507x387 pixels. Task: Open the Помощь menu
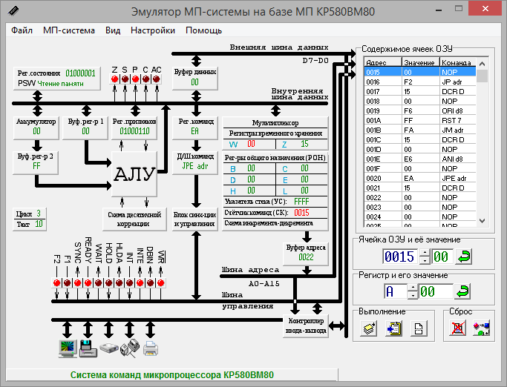pyautogui.click(x=203, y=30)
